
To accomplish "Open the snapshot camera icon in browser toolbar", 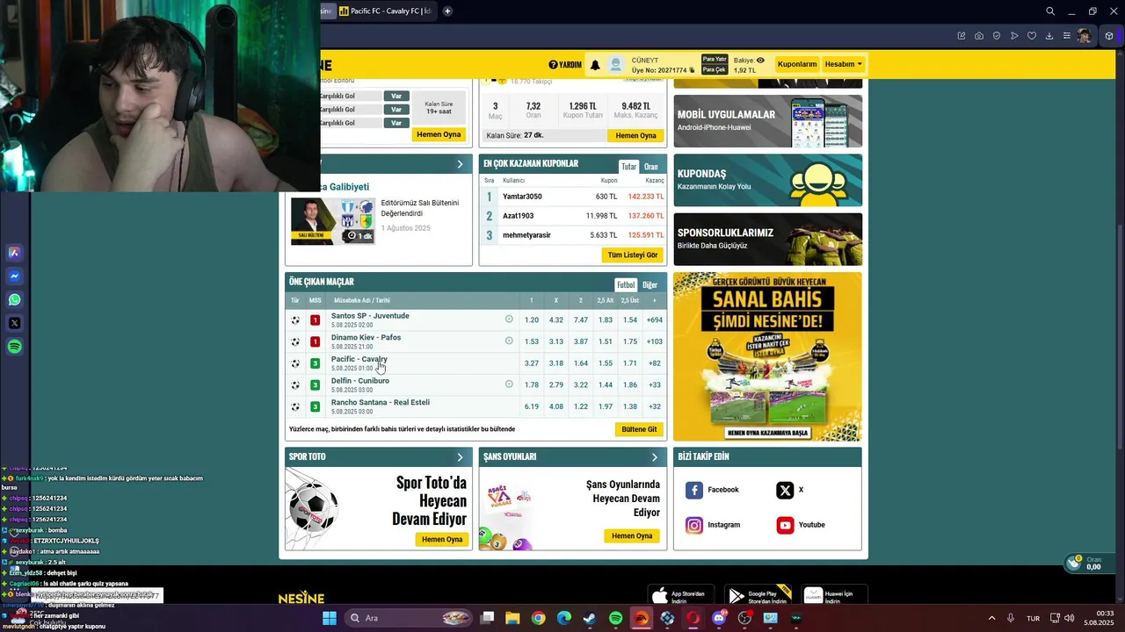I will click(x=979, y=36).
